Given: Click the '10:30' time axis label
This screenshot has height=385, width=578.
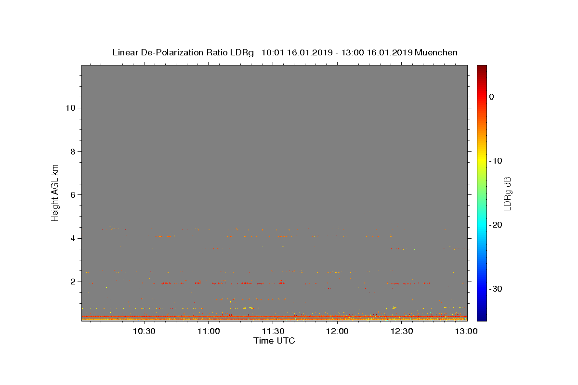Looking at the screenshot, I should coord(144,331).
